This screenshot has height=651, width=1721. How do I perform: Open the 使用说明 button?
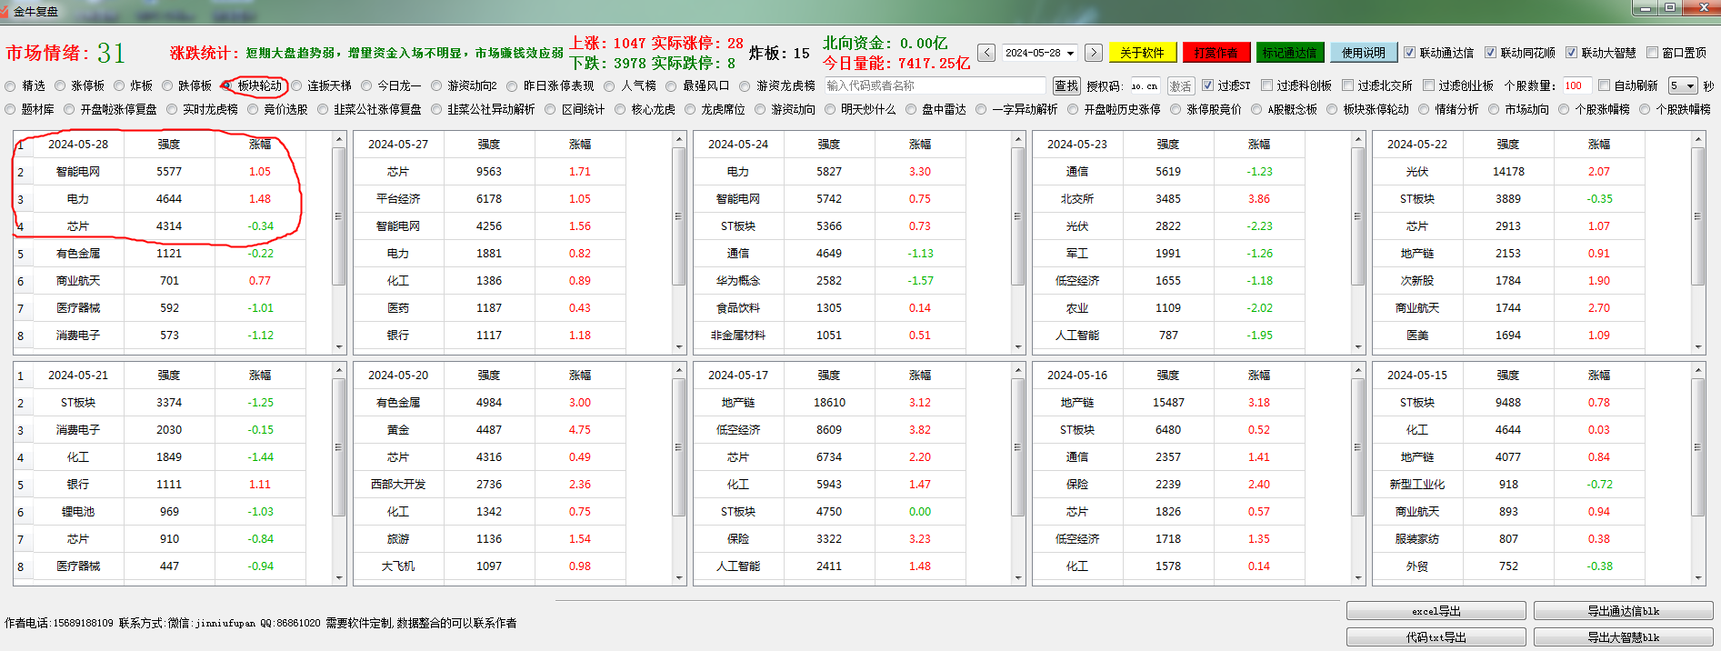1363,53
